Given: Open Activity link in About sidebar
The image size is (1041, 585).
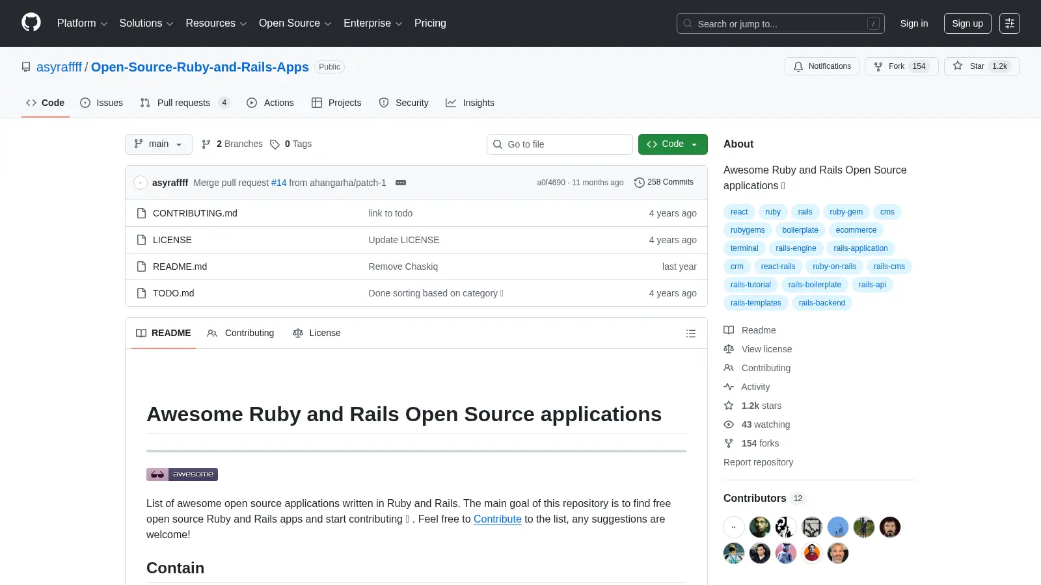Looking at the screenshot, I should click(747, 387).
